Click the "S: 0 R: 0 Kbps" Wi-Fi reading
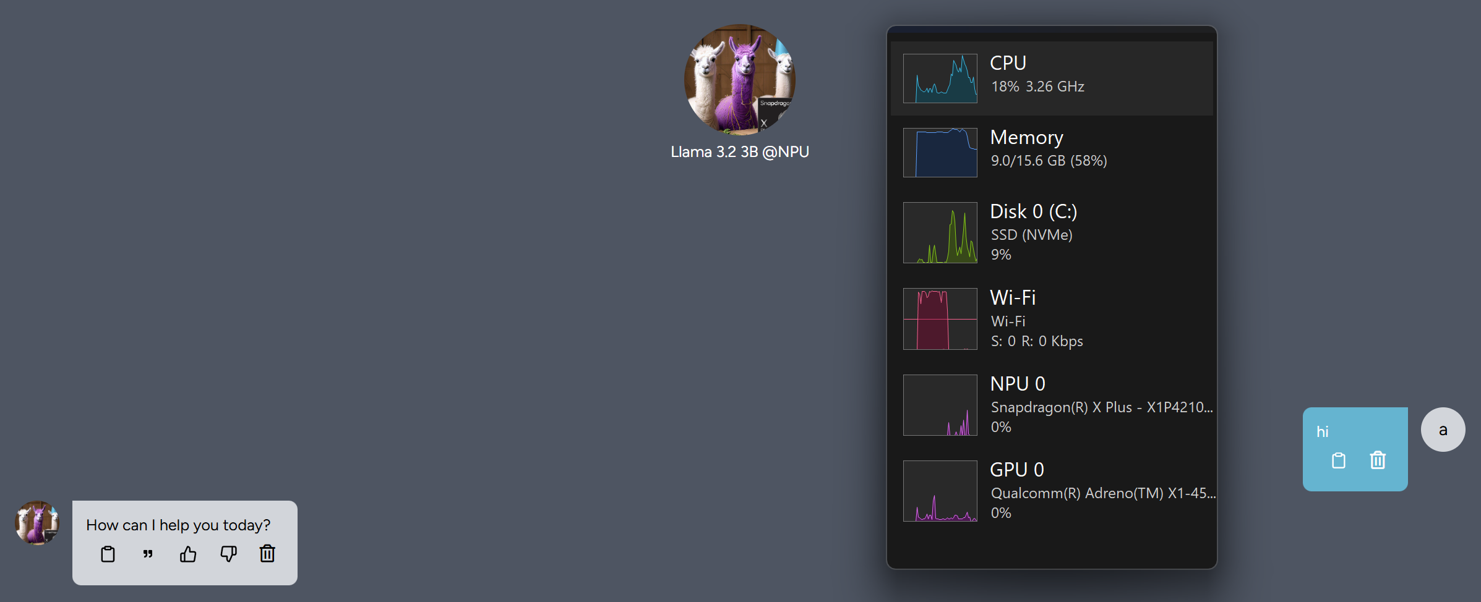Viewport: 1481px width, 602px height. click(x=1037, y=341)
